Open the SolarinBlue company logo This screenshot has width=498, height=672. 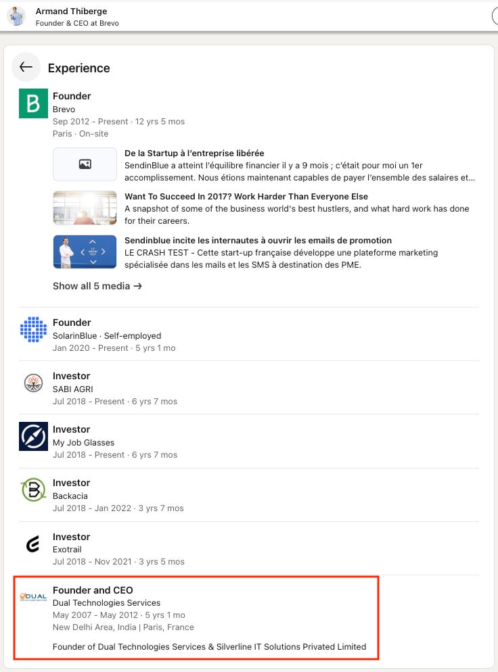coord(33,329)
